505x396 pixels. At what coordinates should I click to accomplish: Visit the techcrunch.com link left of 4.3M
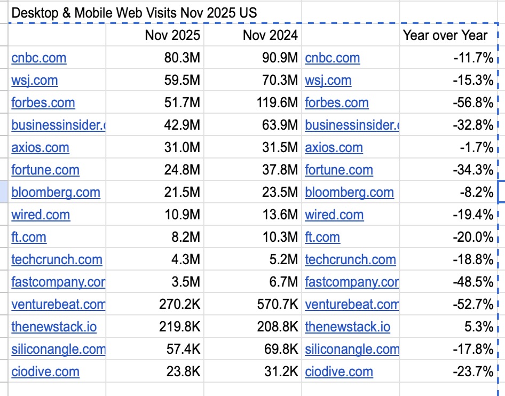click(57, 260)
